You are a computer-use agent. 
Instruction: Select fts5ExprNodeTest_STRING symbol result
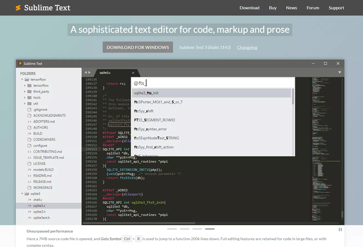211,138
